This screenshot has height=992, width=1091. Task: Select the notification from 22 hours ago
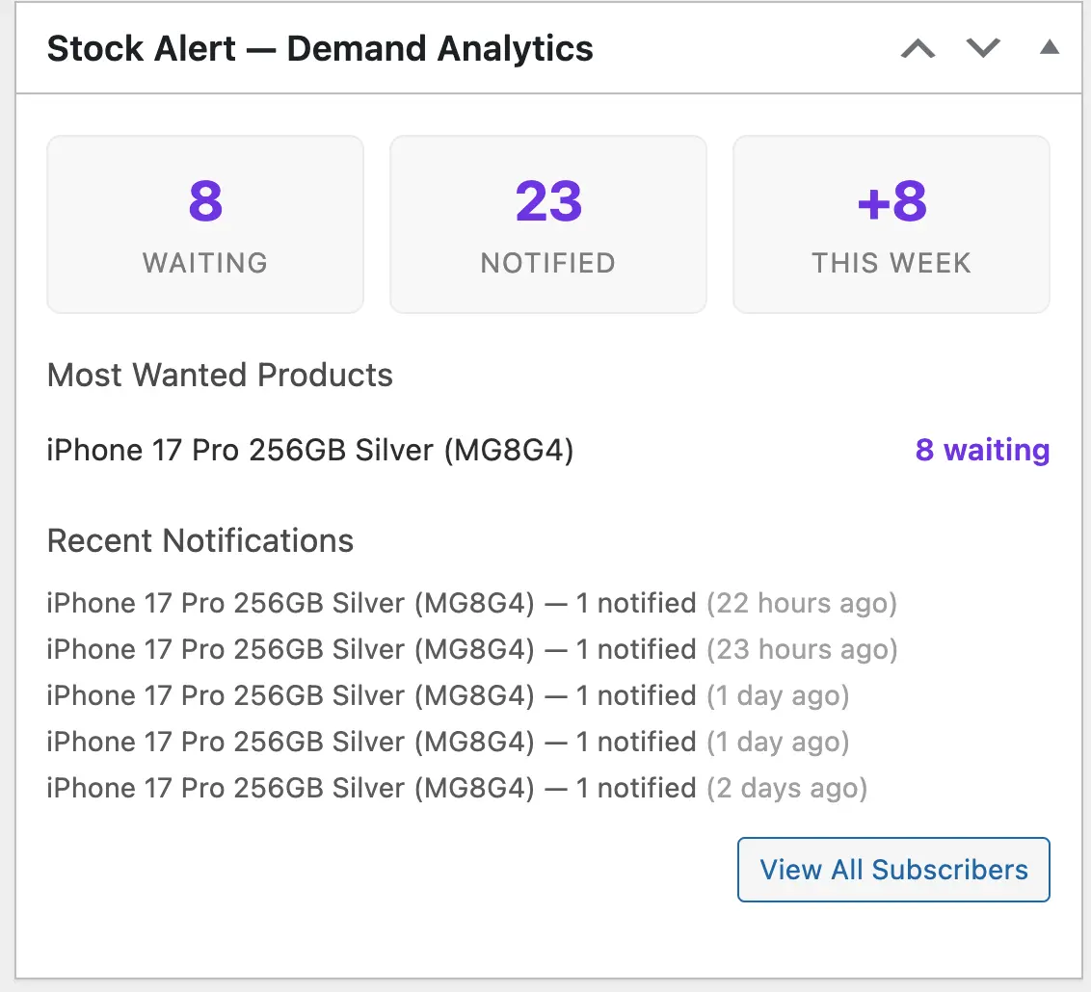(472, 603)
